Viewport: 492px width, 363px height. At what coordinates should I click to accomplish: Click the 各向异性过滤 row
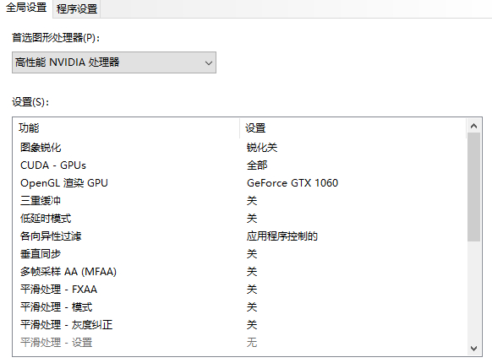[x=240, y=236]
